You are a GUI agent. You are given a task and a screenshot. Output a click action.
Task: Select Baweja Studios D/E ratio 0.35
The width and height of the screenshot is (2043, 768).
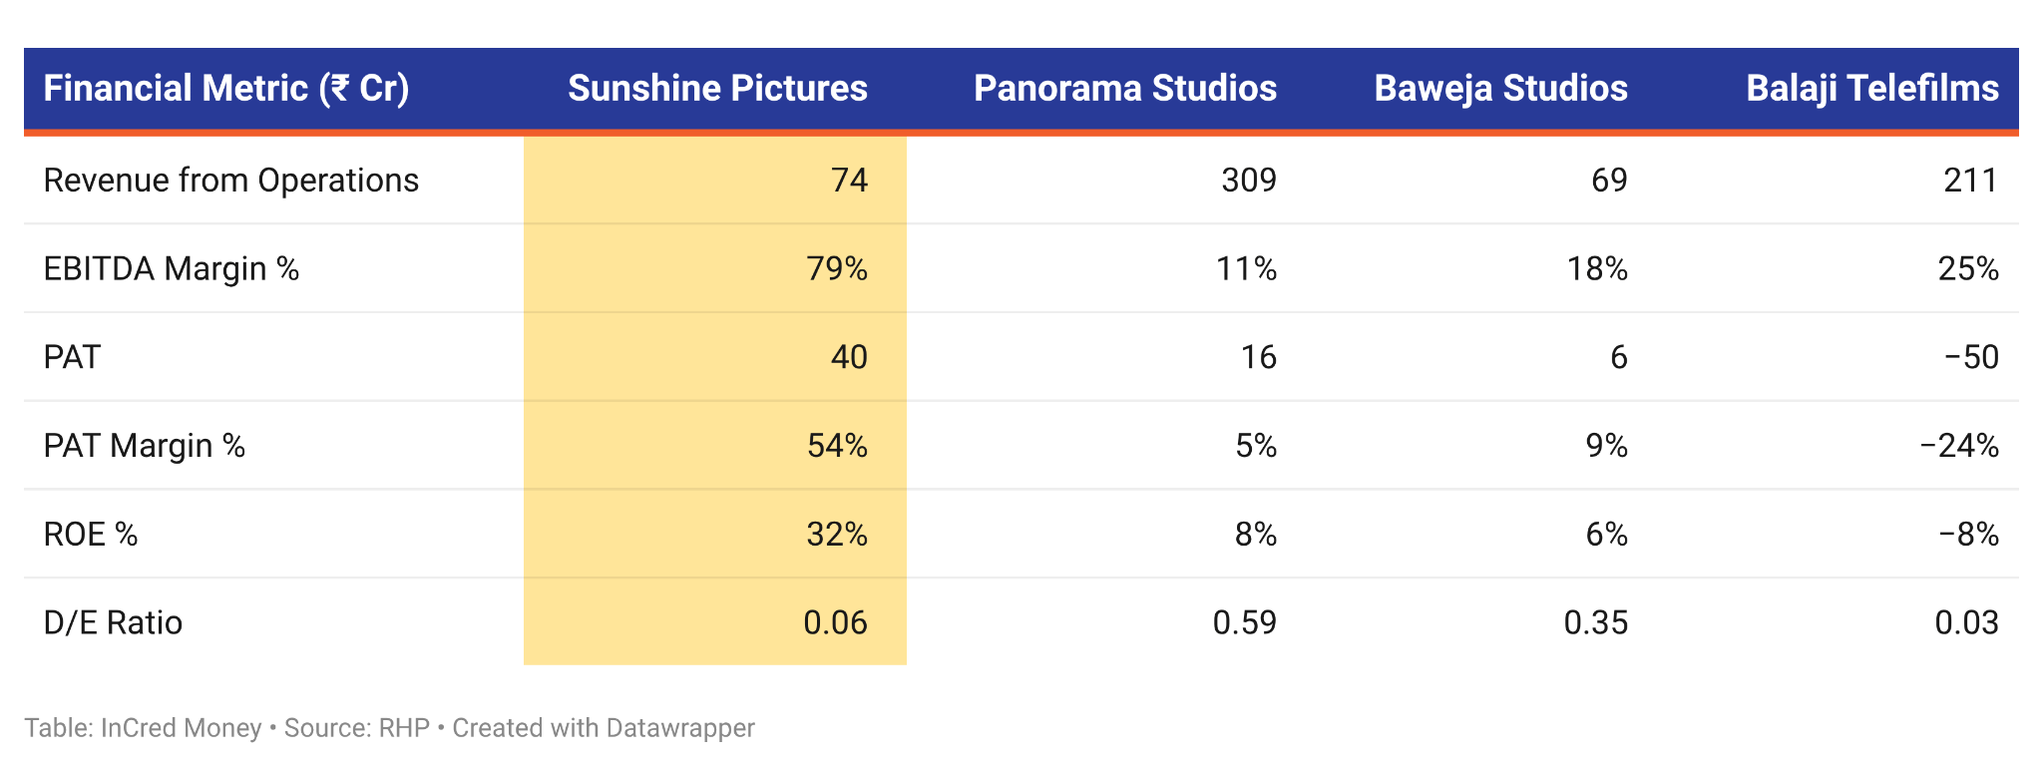(1596, 623)
